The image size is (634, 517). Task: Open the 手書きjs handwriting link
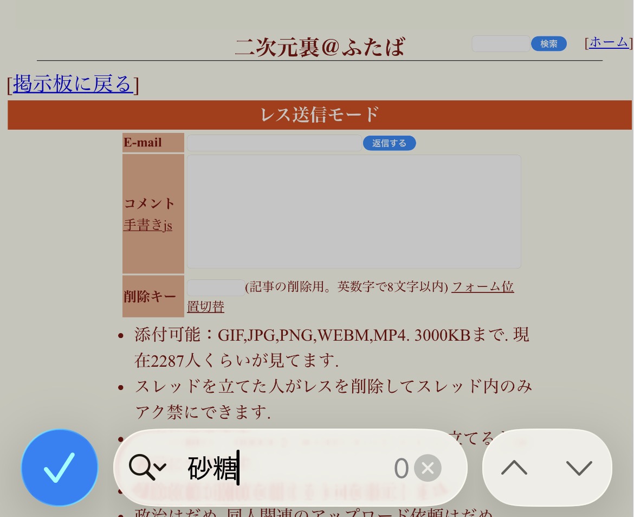(147, 225)
